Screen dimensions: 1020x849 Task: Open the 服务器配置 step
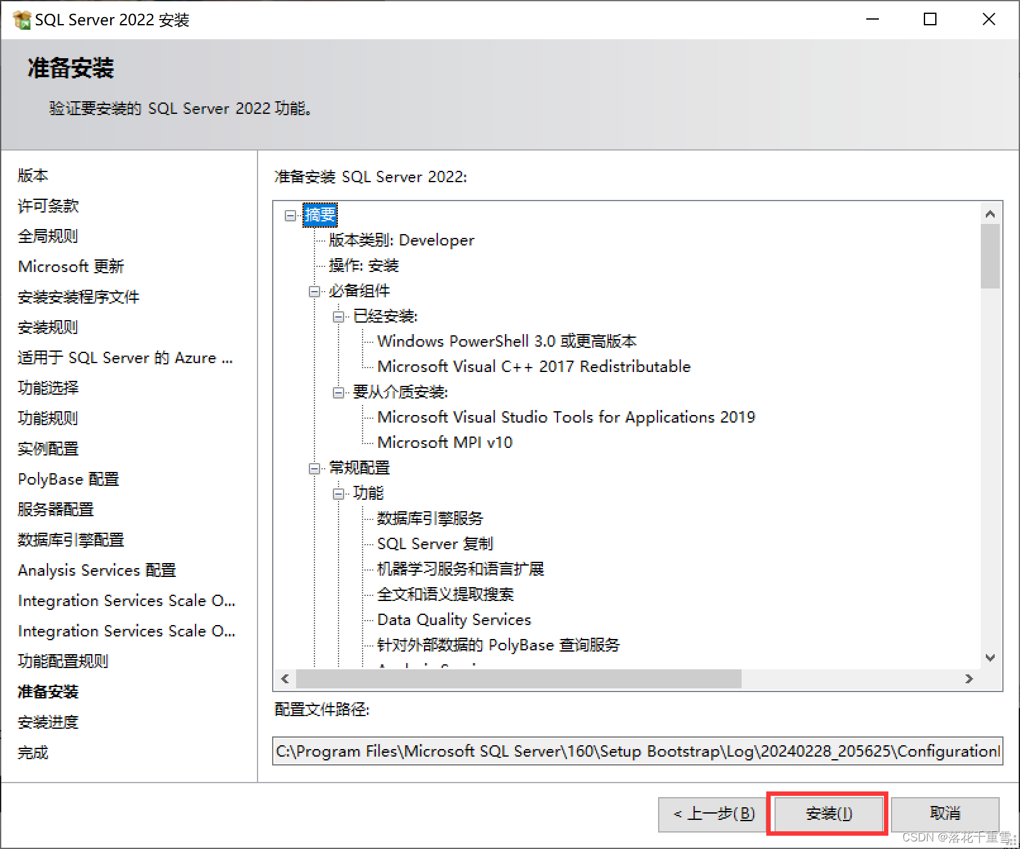56,509
